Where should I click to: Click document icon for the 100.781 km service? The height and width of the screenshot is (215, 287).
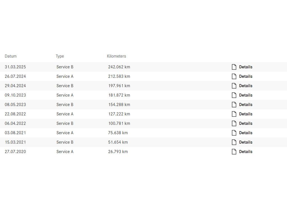click(x=234, y=123)
